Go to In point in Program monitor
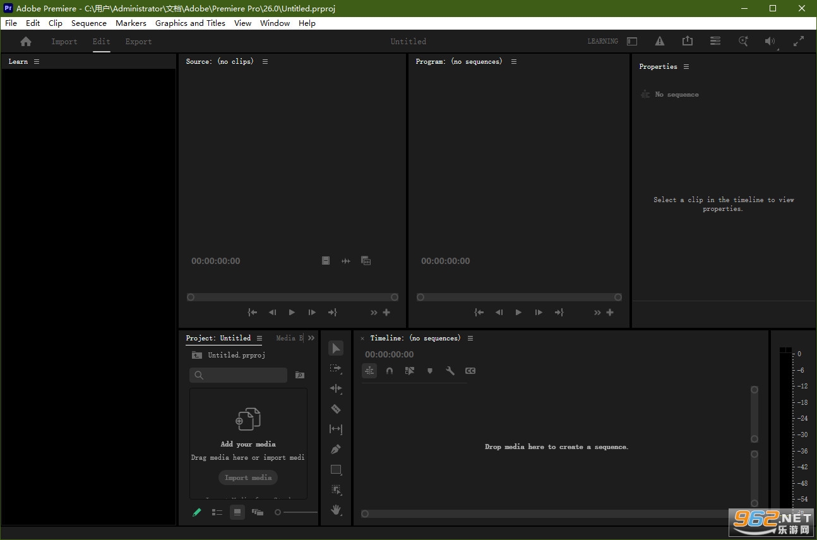817x540 pixels. click(479, 313)
